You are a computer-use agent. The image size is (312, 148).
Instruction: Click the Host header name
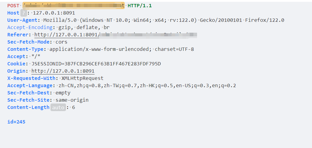(13, 13)
